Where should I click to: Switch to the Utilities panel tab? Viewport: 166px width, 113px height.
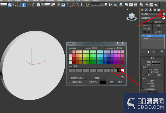click(163, 10)
